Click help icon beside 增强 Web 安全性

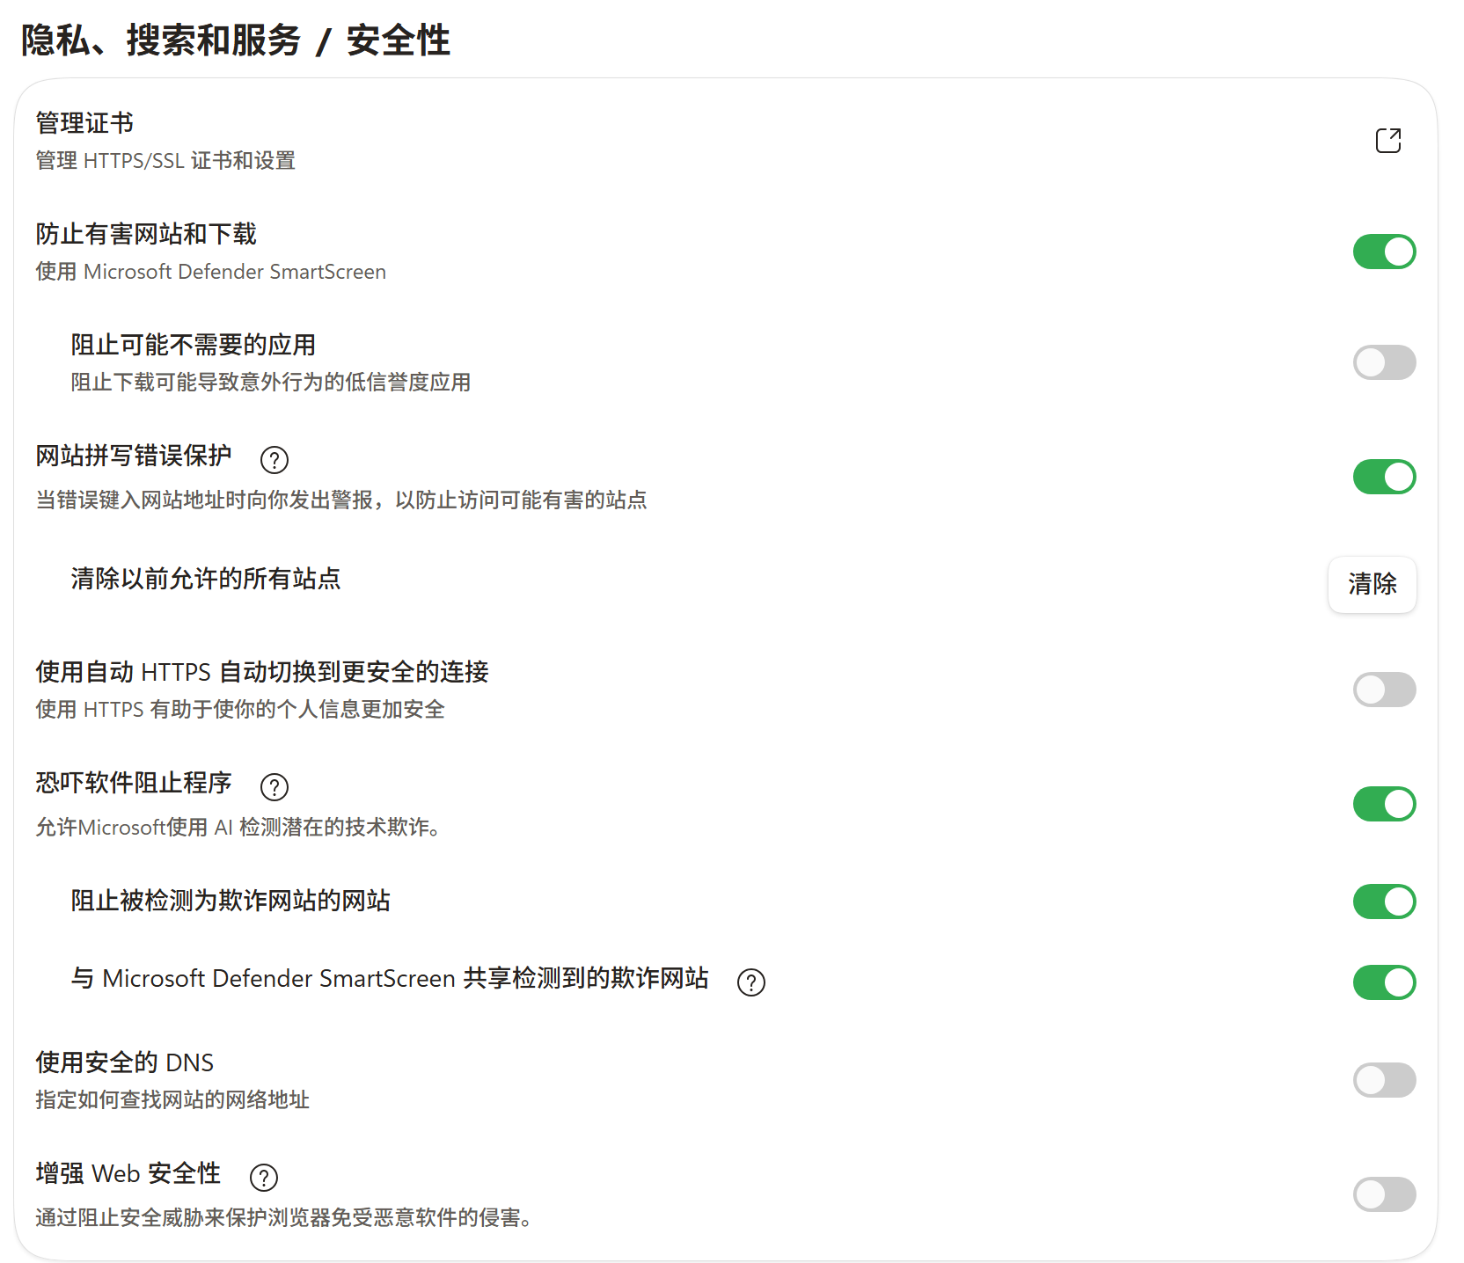tap(264, 1177)
